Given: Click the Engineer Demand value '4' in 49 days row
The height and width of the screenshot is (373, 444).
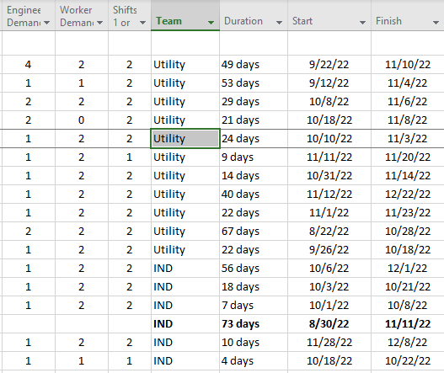Looking at the screenshot, I should tap(28, 65).
